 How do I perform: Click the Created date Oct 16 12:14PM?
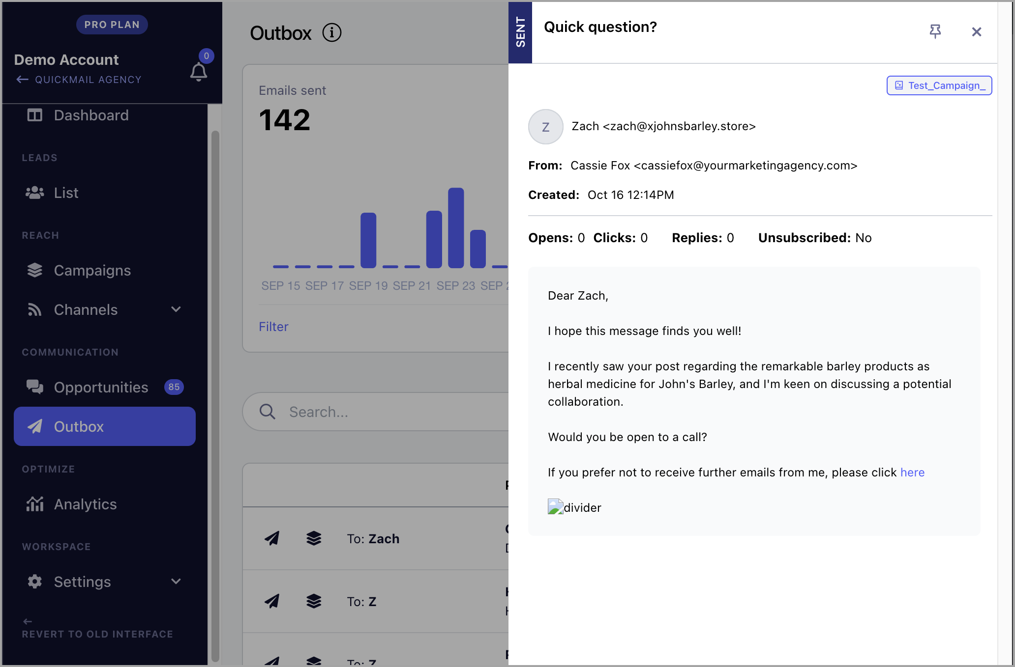click(x=631, y=195)
